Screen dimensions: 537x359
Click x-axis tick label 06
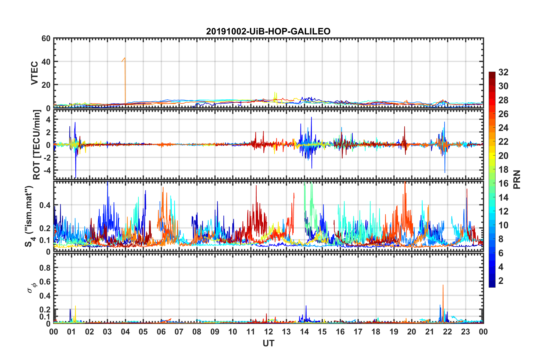click(161, 332)
